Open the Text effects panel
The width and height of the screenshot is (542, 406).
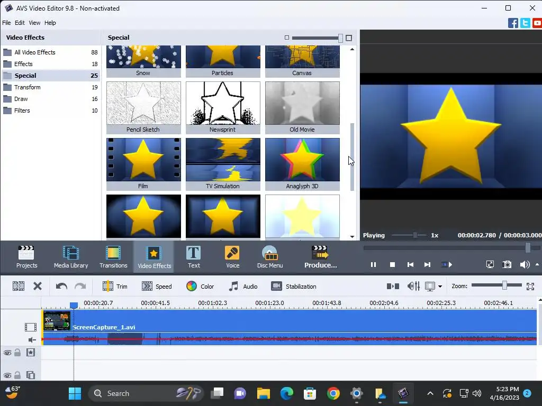coord(194,257)
